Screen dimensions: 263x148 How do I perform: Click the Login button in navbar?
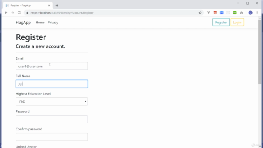point(237,22)
